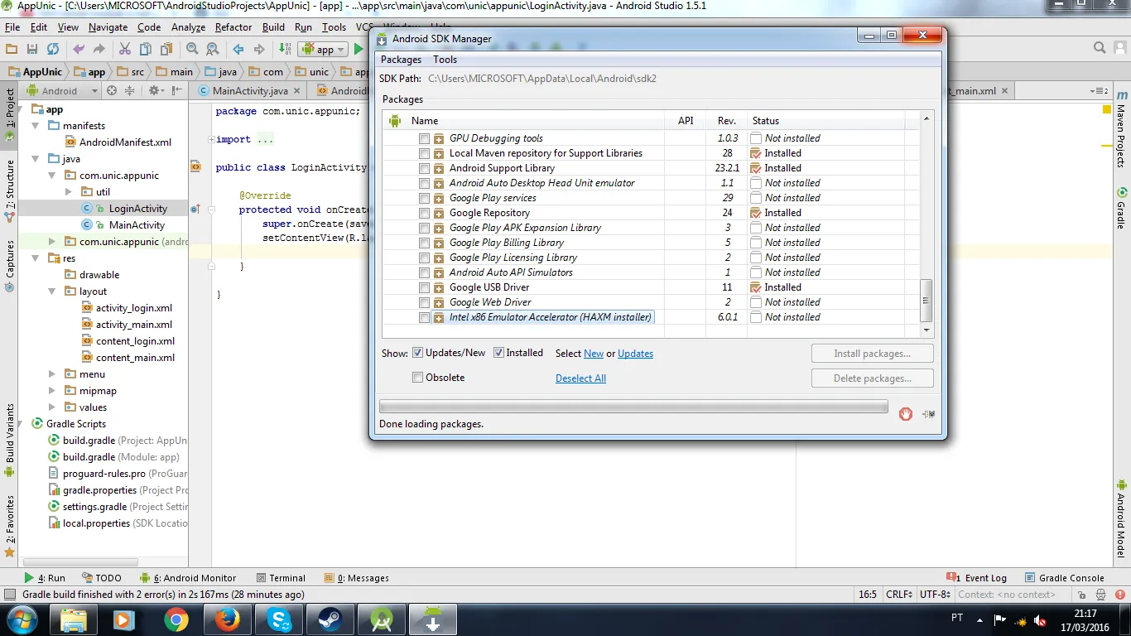The width and height of the screenshot is (1131, 636).
Task: Click the packages list vertical scrollbar thumb
Action: click(x=926, y=300)
